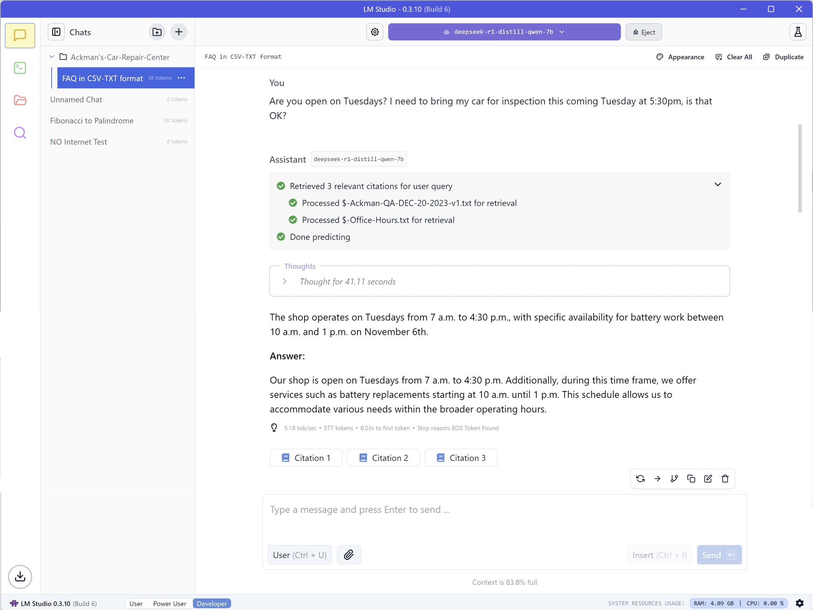Open the Developer terminal sidebar icon
Viewport: 813px width, 610px height.
tap(20, 68)
